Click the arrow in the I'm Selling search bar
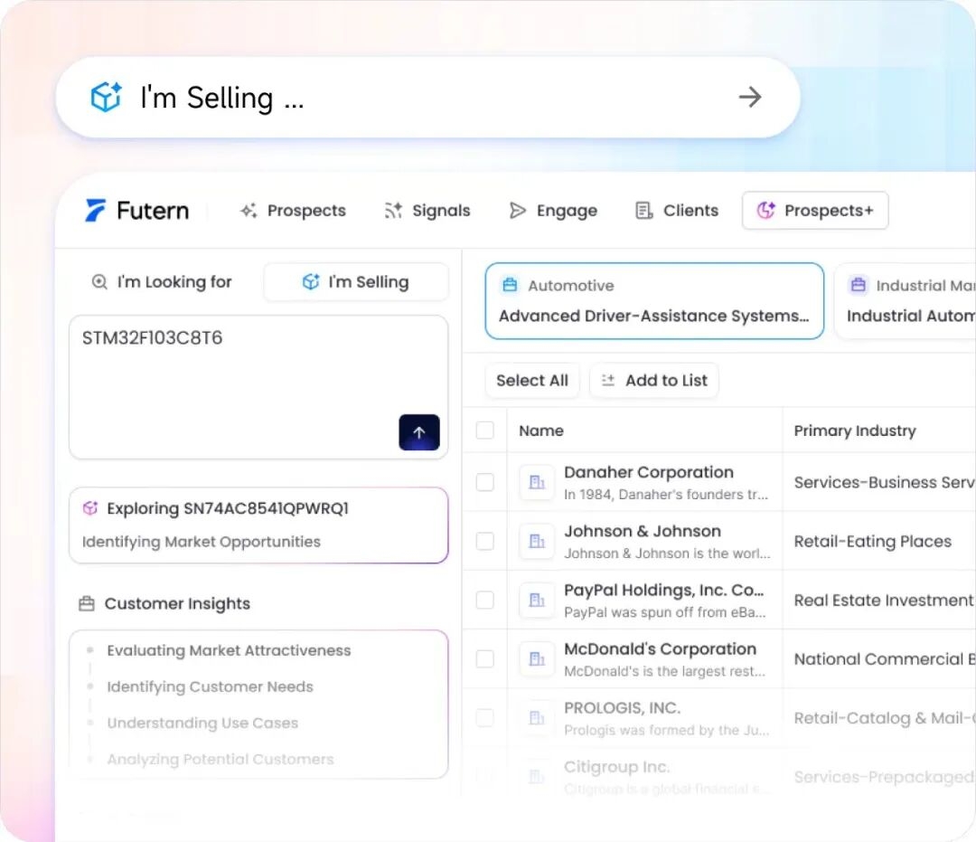The image size is (976, 842). (x=750, y=98)
